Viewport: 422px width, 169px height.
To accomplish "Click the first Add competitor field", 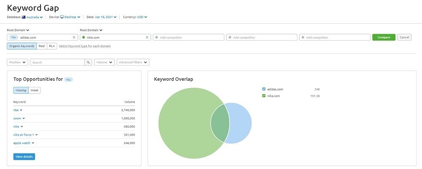I will point(189,37).
